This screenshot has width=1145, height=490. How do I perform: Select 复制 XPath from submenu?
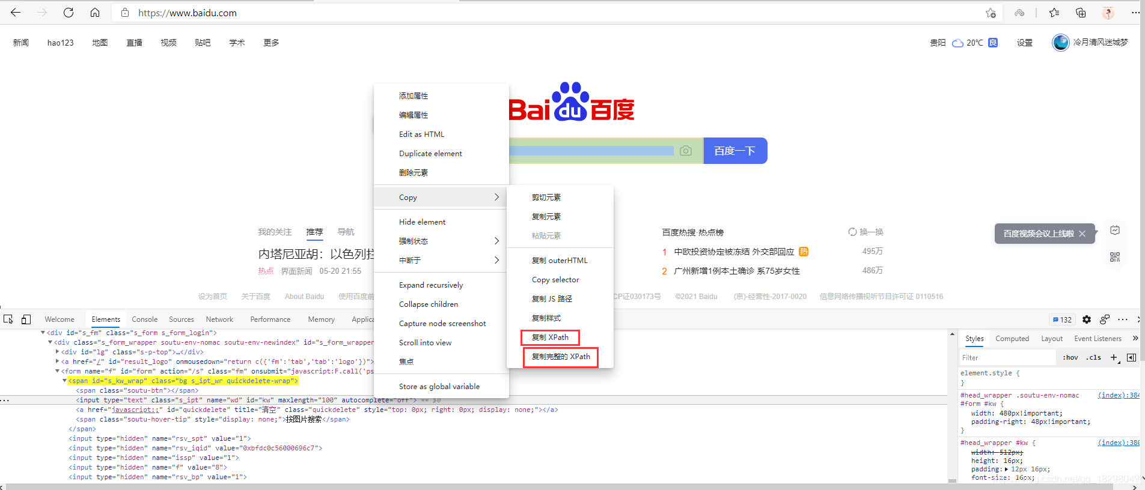(x=550, y=337)
